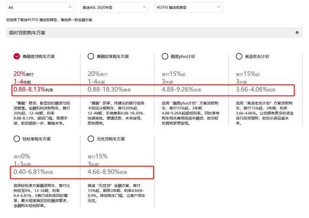Click the 4.66-8.90% rate text
The image size is (309, 218).
[107, 172]
